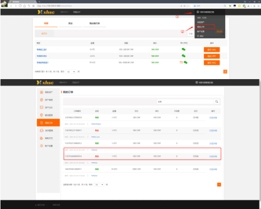Click the last sidebar item icon for account settings
The height and width of the screenshot is (209, 261).
click(x=41, y=146)
